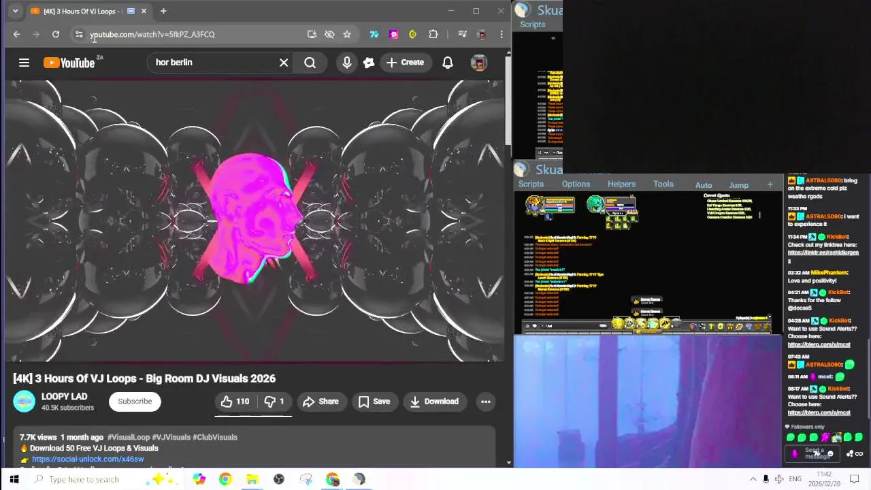Open File Explorer from the taskbar

click(252, 479)
